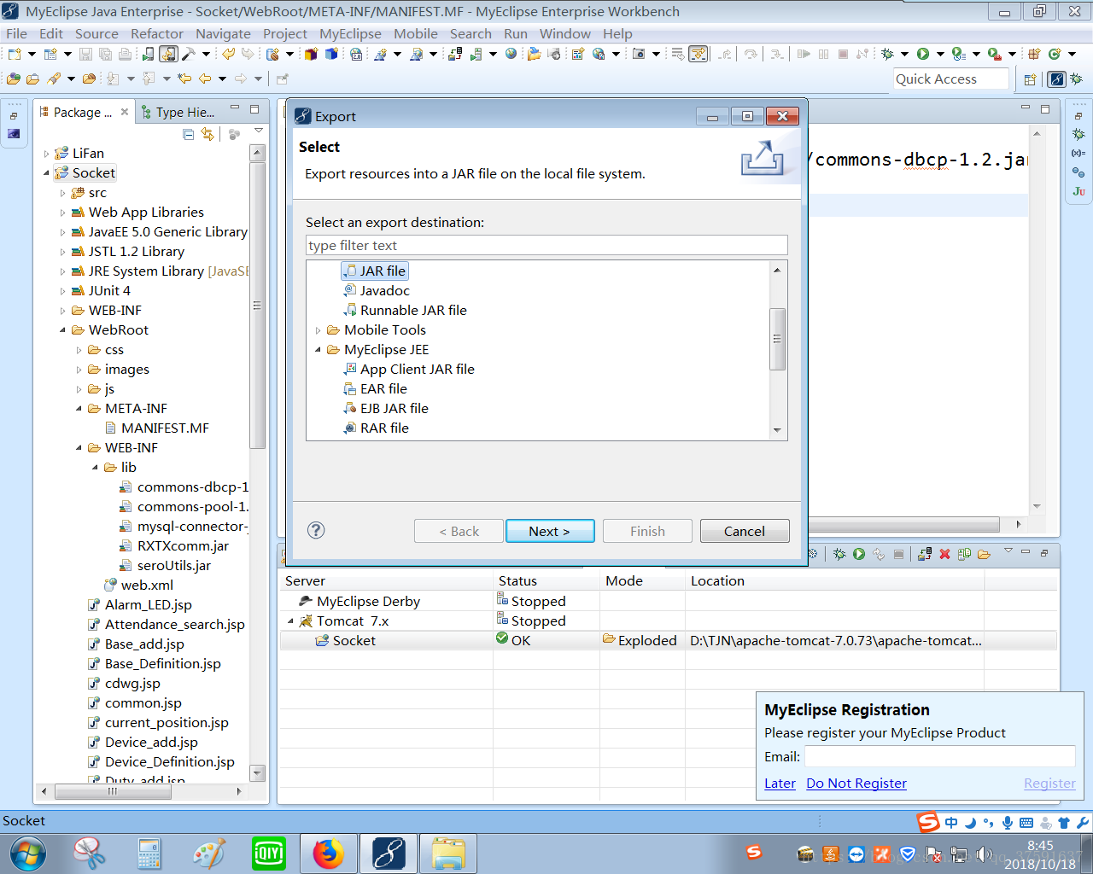Click the New wizard toolbar icon
The image size is (1093, 874).
[x=15, y=54]
